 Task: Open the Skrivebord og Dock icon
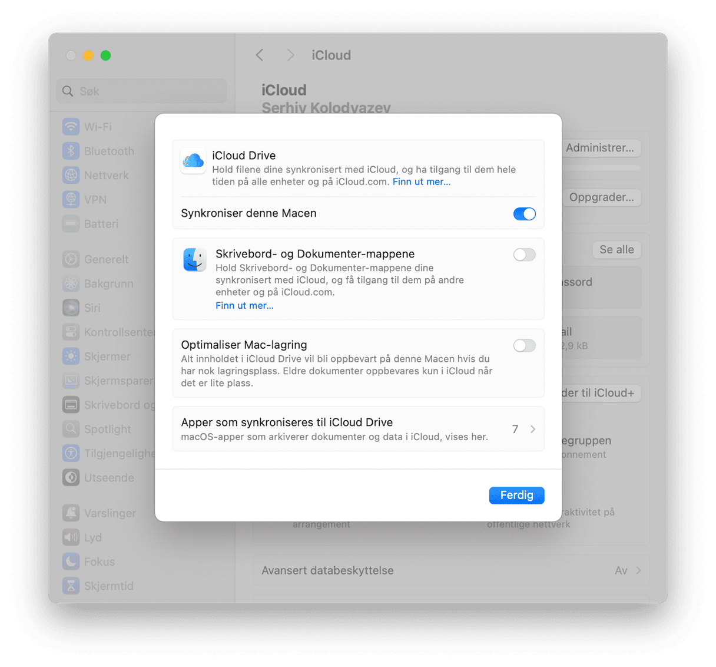pyautogui.click(x=71, y=405)
